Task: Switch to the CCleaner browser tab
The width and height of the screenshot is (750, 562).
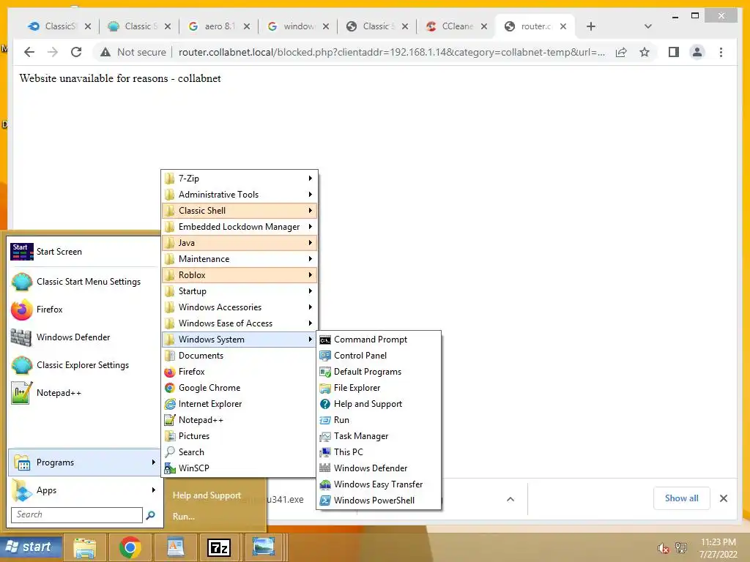Action: (456, 26)
